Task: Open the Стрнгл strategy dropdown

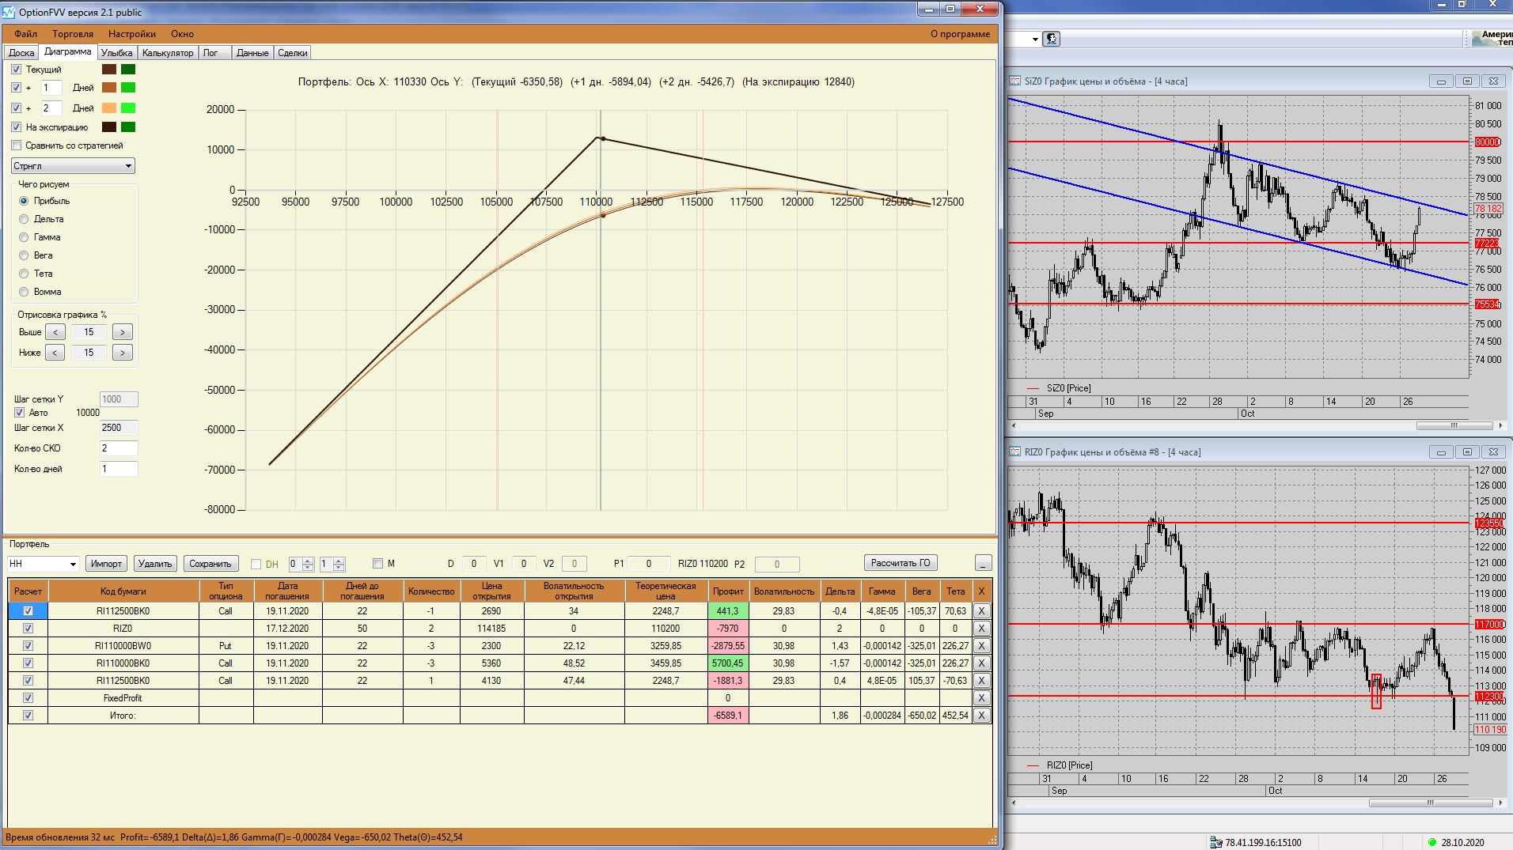Action: point(73,166)
